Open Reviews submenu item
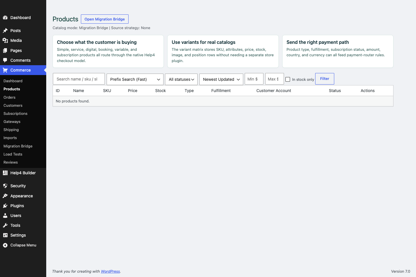Screen dimensions: 416x277 pos(11,162)
